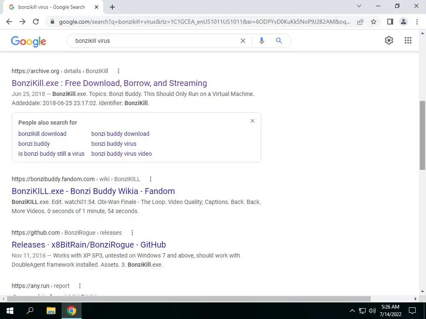Open the taskbar clock and calendar
The width and height of the screenshot is (426, 319).
(390, 311)
